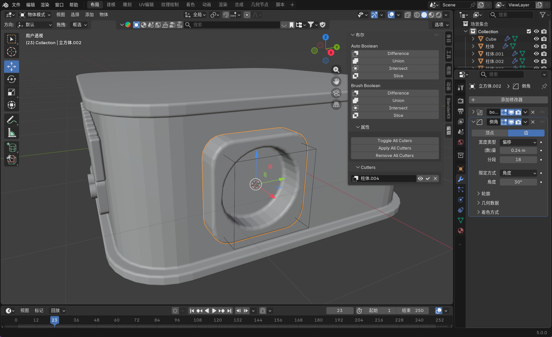Uncheck the Collection exclude checkbox
Viewport: 552px width, 337px height.
[x=529, y=31]
